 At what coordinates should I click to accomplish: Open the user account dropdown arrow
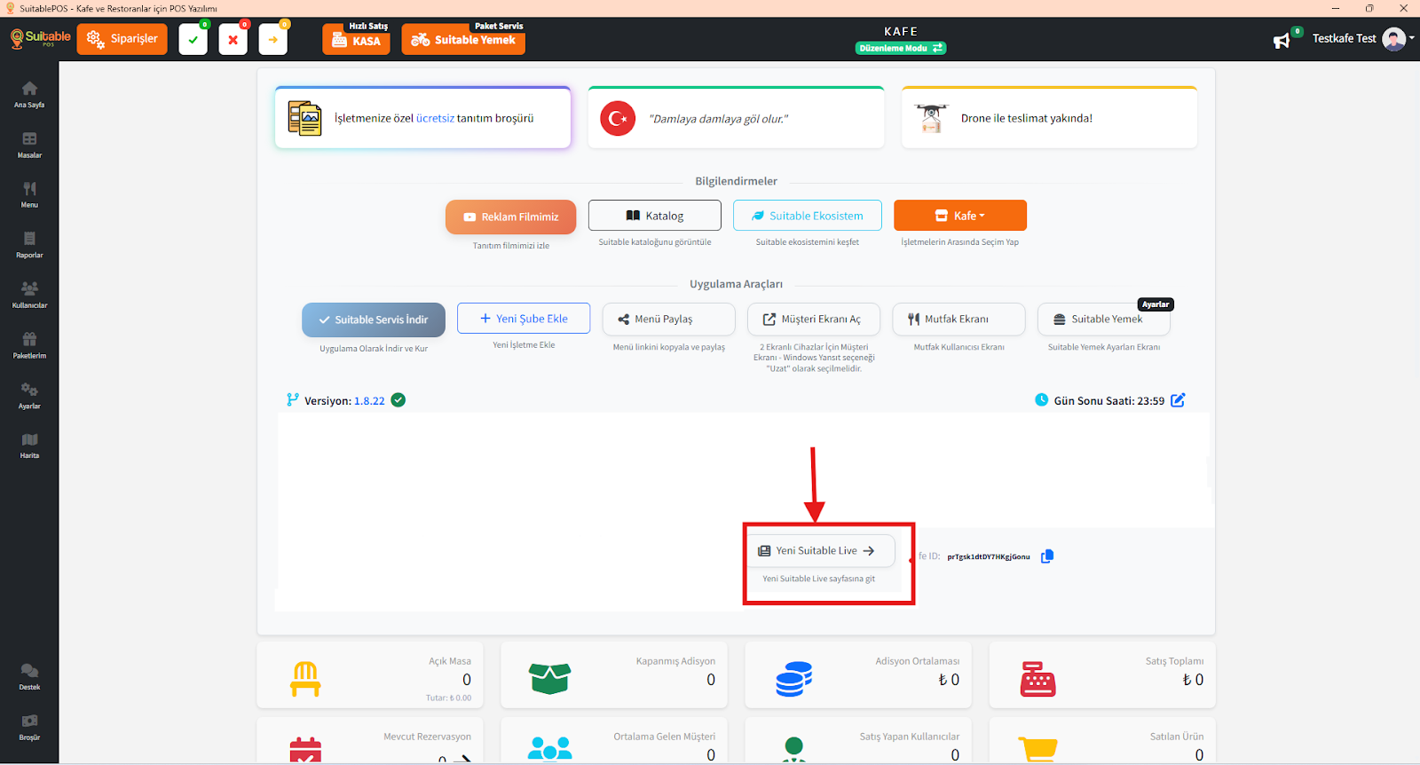[1412, 38]
